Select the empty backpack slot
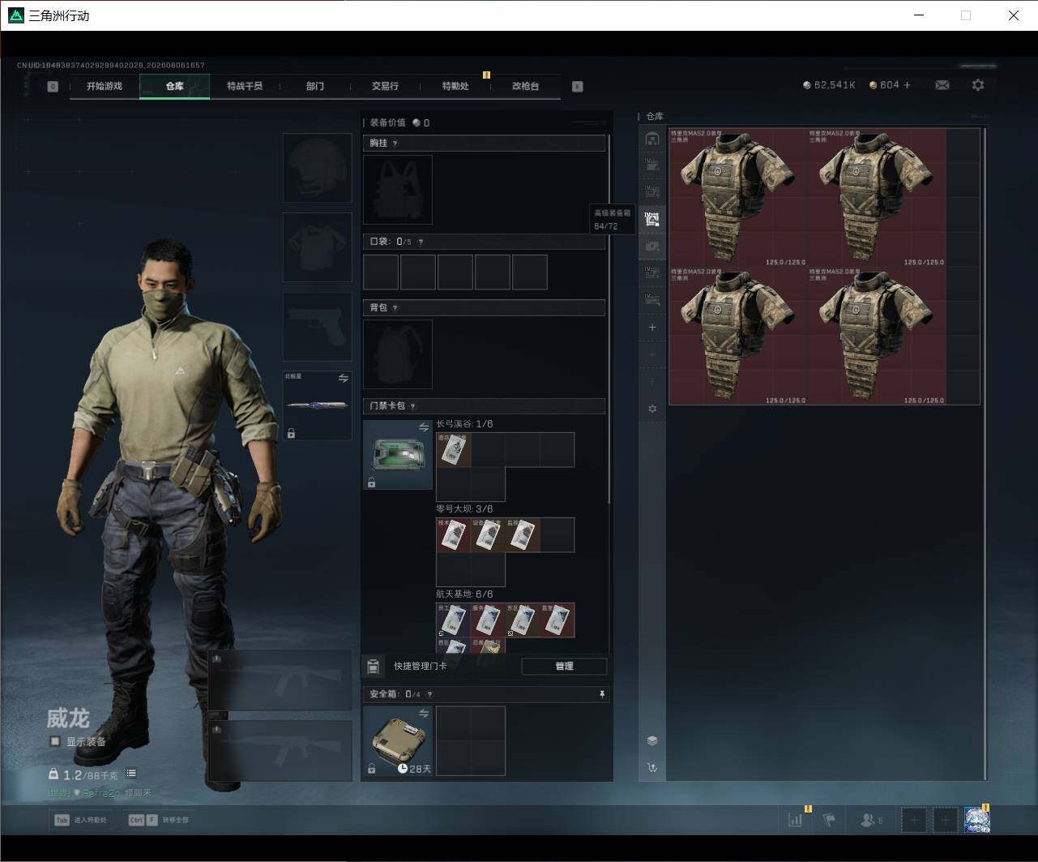Screen dimensions: 1038x862 click(x=398, y=354)
